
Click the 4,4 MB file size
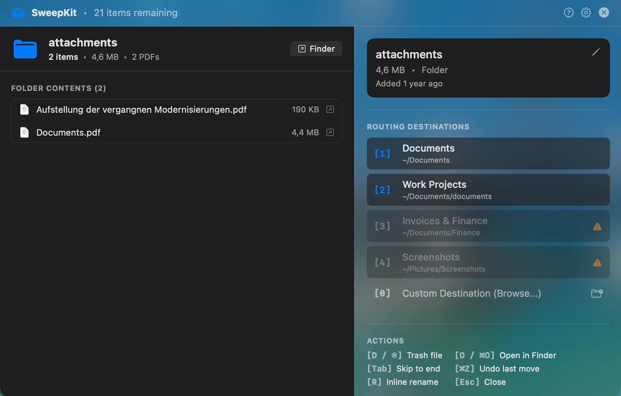point(305,132)
